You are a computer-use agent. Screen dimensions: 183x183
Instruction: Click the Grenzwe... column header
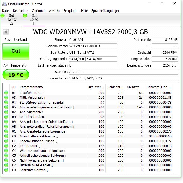(135, 87)
